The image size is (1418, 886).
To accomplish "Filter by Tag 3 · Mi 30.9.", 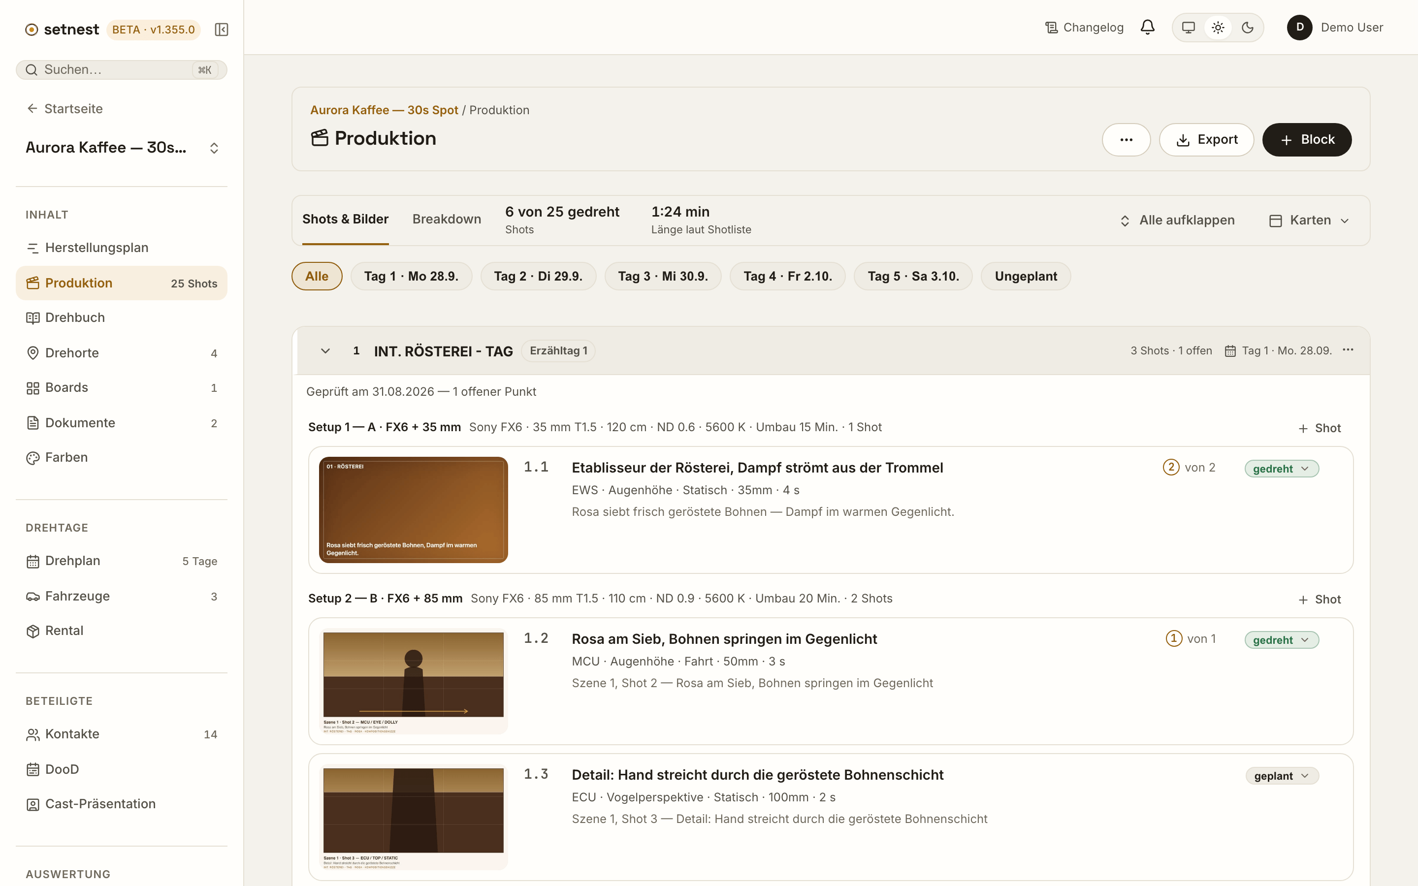I will pyautogui.click(x=663, y=276).
